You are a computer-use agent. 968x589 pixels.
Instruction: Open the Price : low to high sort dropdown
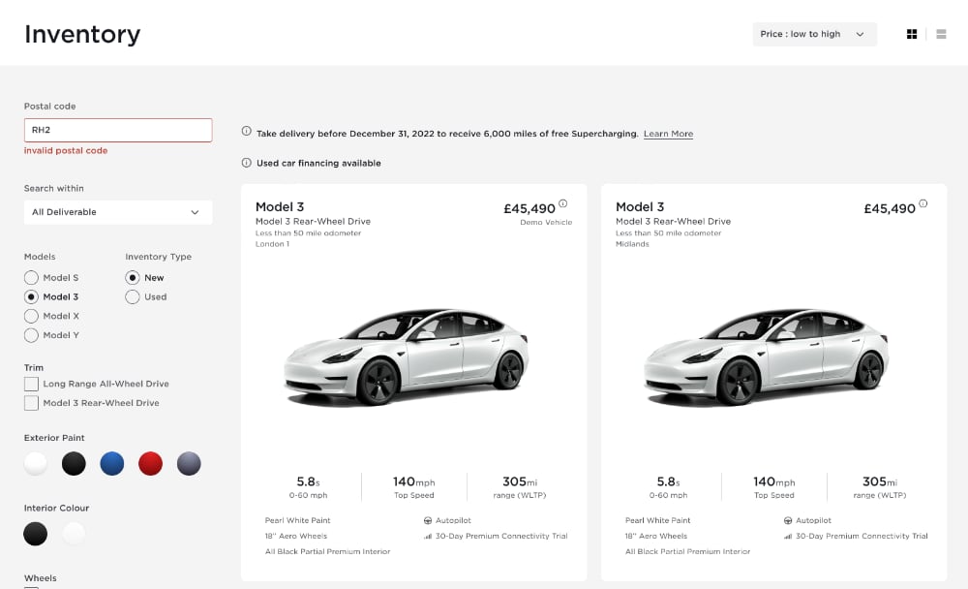pos(814,34)
